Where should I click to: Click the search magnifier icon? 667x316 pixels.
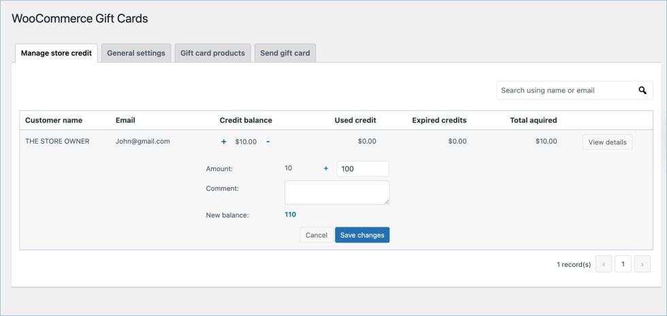(x=642, y=91)
